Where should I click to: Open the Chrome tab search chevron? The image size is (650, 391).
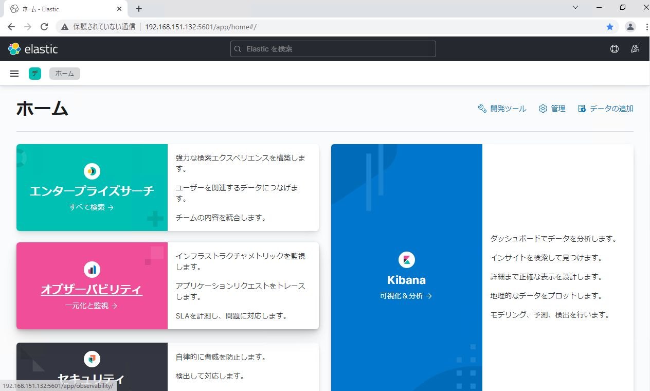(x=575, y=8)
